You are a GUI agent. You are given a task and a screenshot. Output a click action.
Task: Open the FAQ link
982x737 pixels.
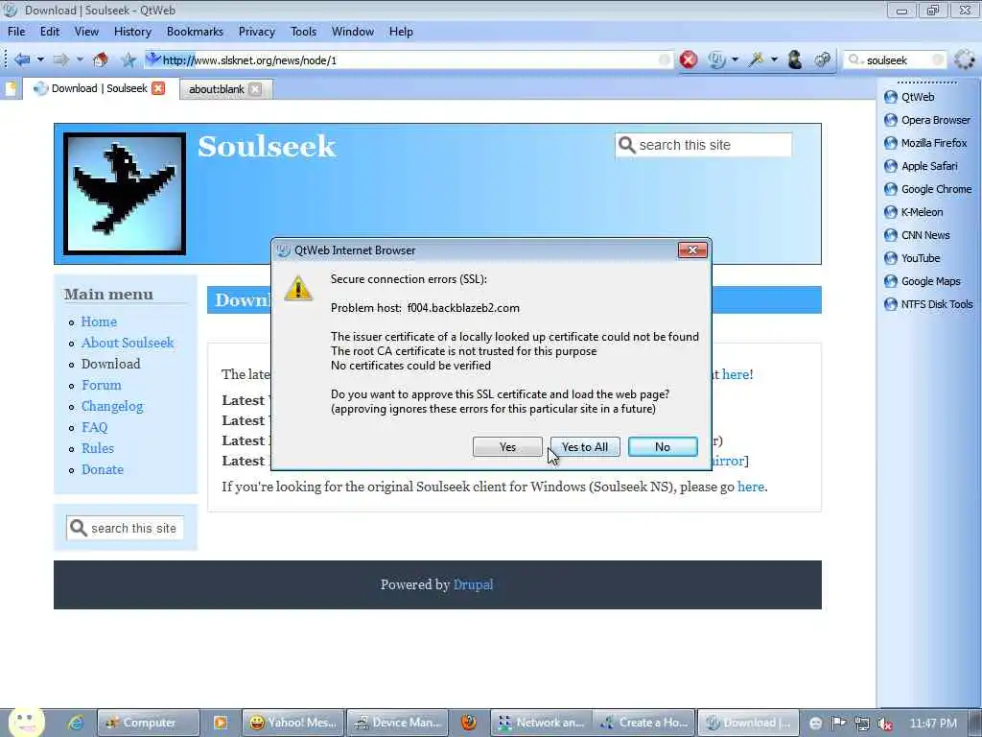tap(95, 427)
